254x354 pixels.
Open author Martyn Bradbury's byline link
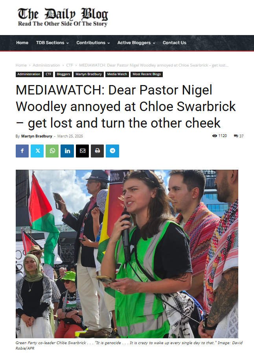tap(37, 136)
